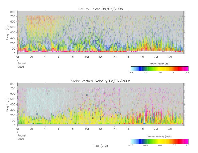198x153 pixels.
Task: Click the Sodar Vertical Velocity heatmap plot area
Action: coord(101,104)
